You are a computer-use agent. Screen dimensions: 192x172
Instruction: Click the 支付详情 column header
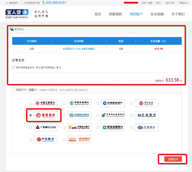[79, 41]
